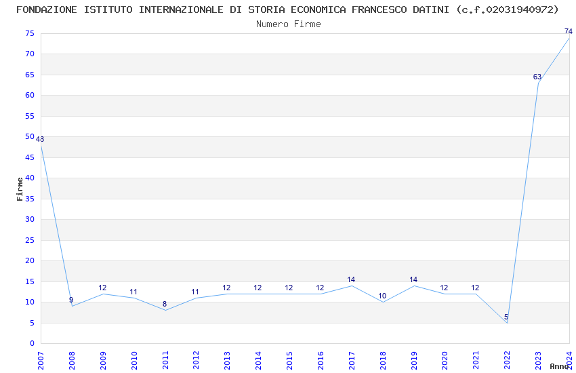Click the value label 11 above 2010
576x373 pixels.
tap(133, 292)
